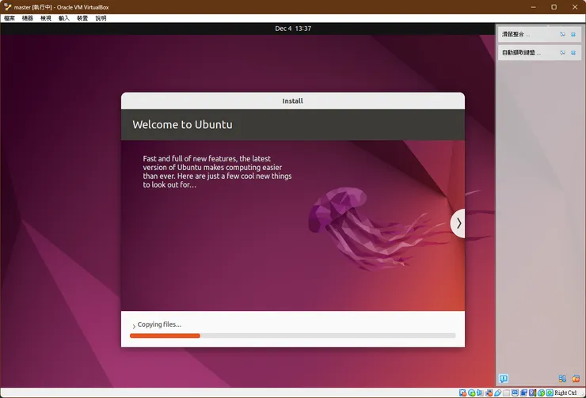Click the optical disk status icon

(472, 392)
